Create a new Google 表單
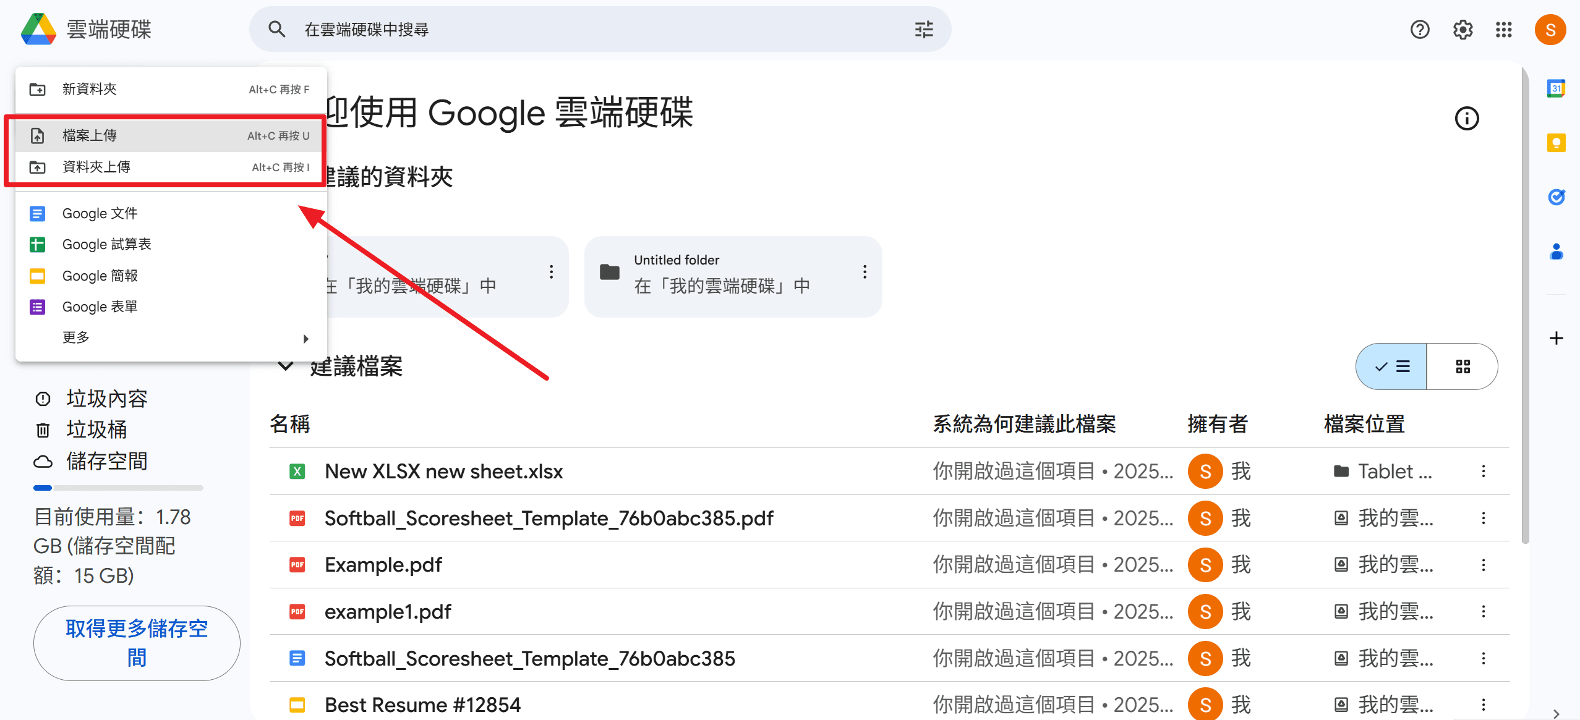The image size is (1580, 720). [171, 307]
